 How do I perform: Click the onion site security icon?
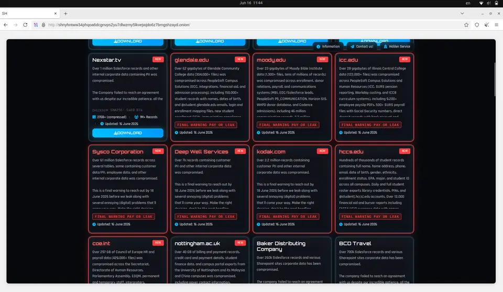pyautogui.click(x=43, y=25)
